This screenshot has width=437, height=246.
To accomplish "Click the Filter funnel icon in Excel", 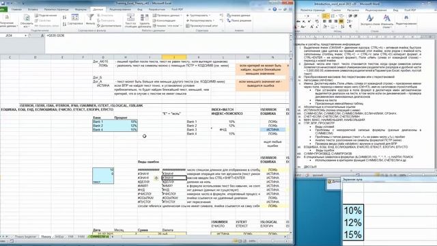I will tap(90, 20).
